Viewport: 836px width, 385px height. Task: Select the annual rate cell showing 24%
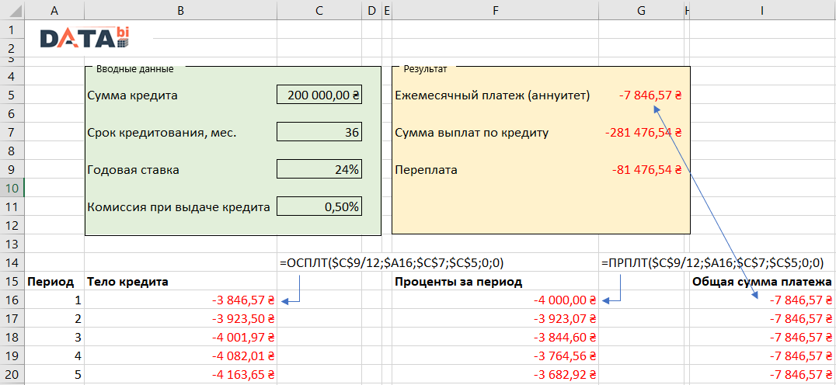[319, 169]
